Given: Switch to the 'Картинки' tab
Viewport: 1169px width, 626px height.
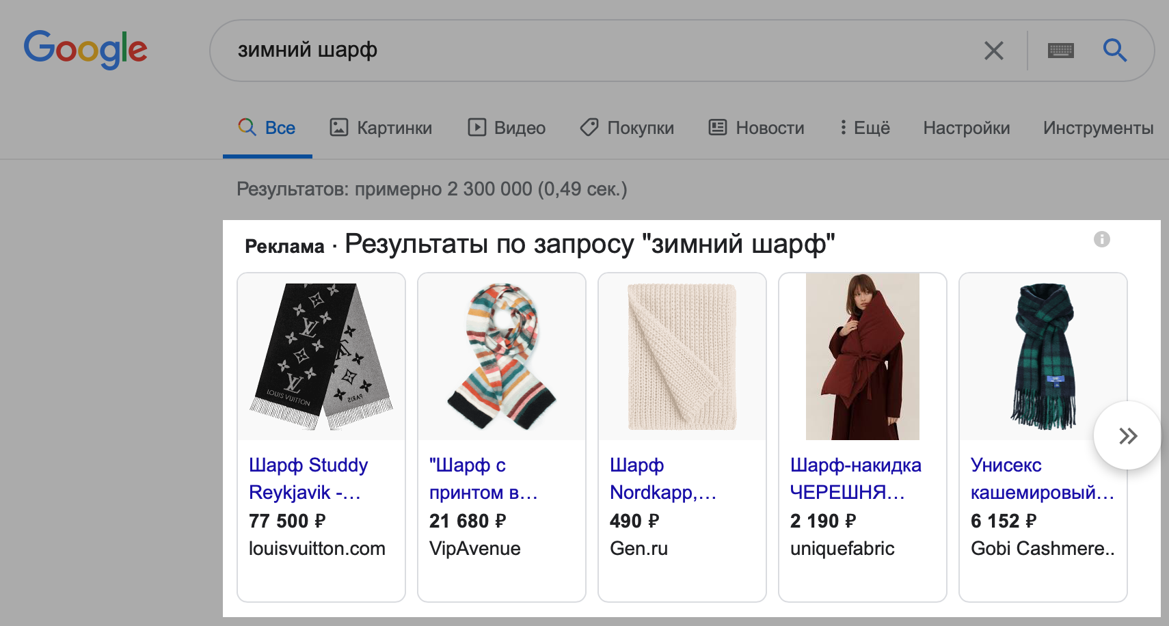Looking at the screenshot, I should point(381,128).
